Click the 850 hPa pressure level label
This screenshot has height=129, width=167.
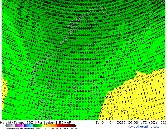(35, 123)
